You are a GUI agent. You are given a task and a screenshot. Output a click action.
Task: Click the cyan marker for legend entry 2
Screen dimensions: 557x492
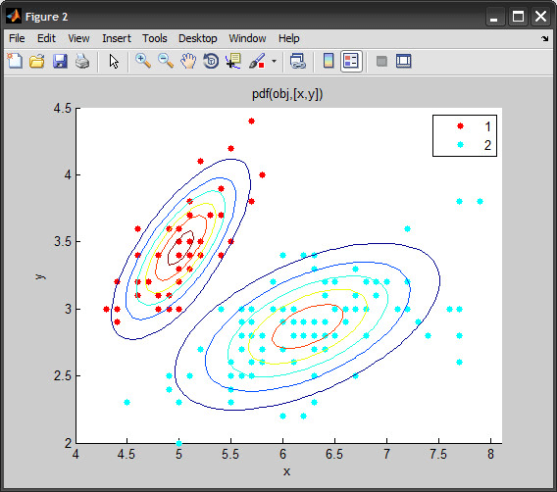click(x=460, y=144)
